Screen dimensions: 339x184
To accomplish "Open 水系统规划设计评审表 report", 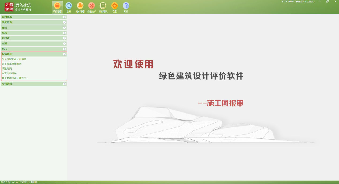I will (14, 59).
